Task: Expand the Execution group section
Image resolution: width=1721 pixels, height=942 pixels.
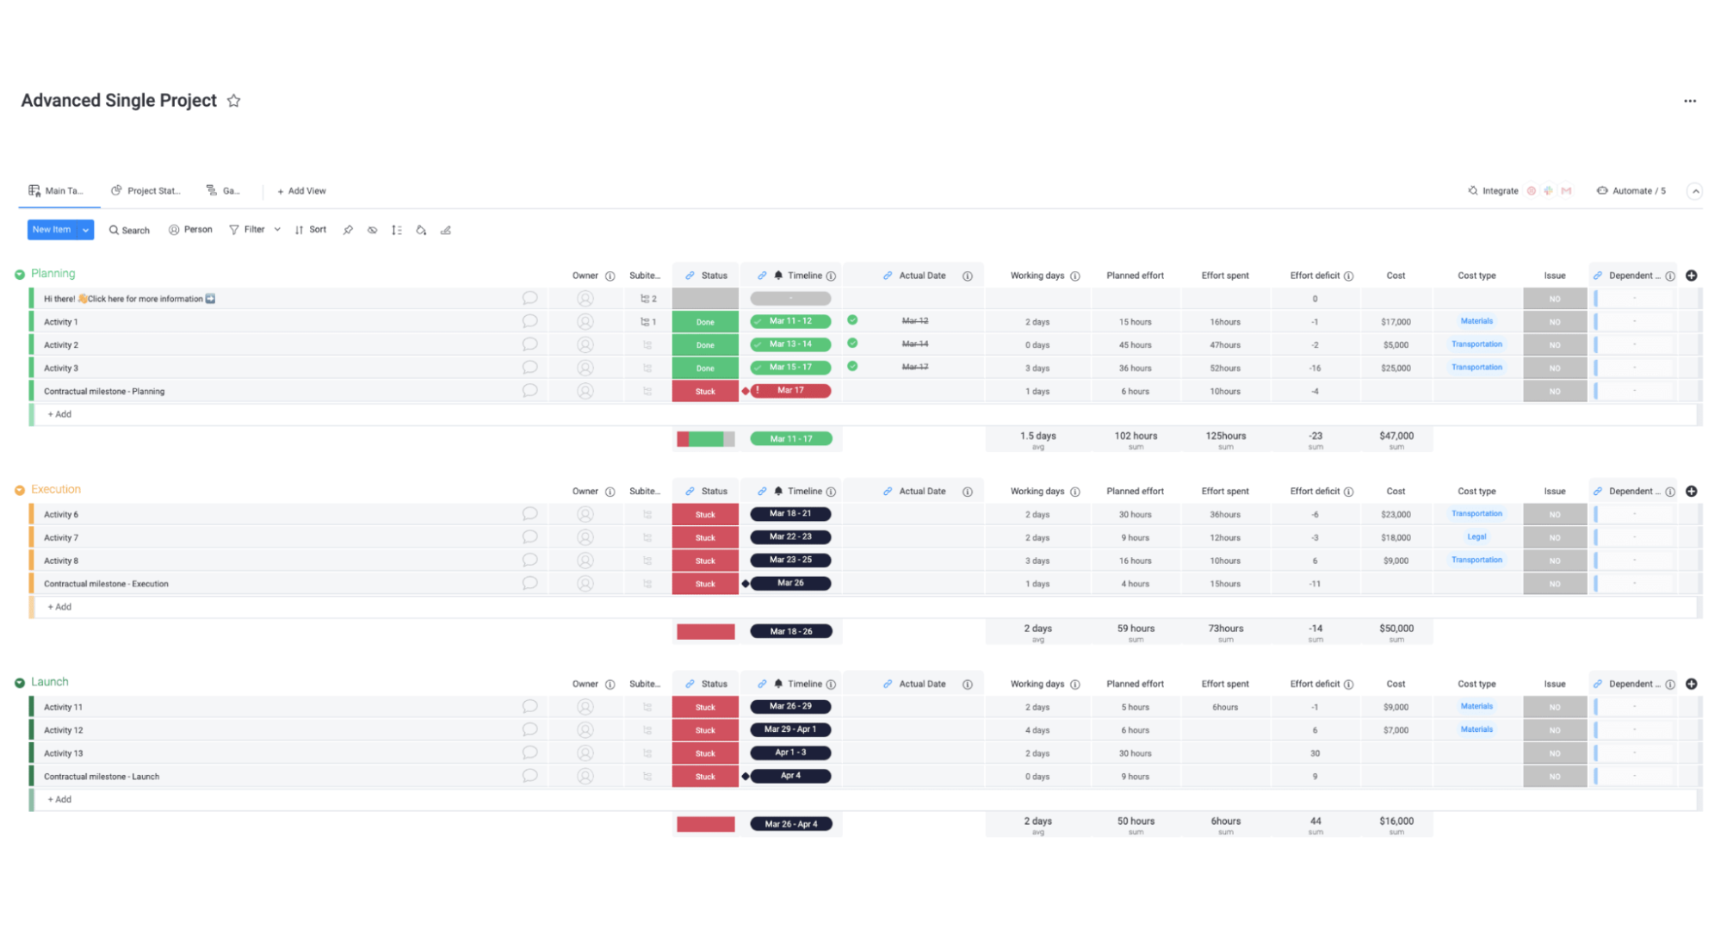Action: point(20,491)
